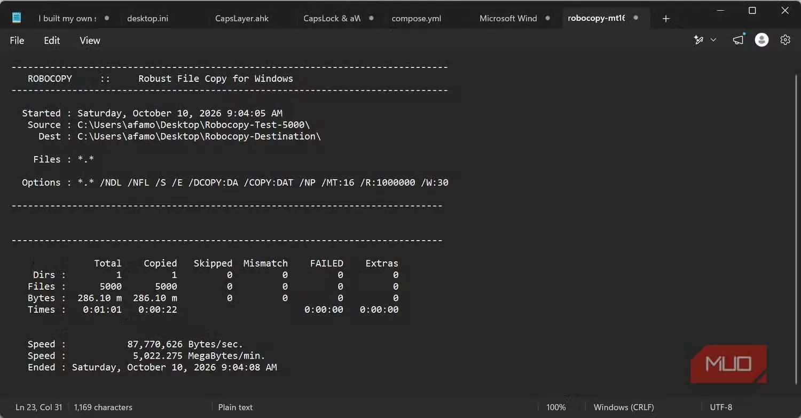The image size is (801, 418).
Task: Open the user account avatar
Action: 761,40
